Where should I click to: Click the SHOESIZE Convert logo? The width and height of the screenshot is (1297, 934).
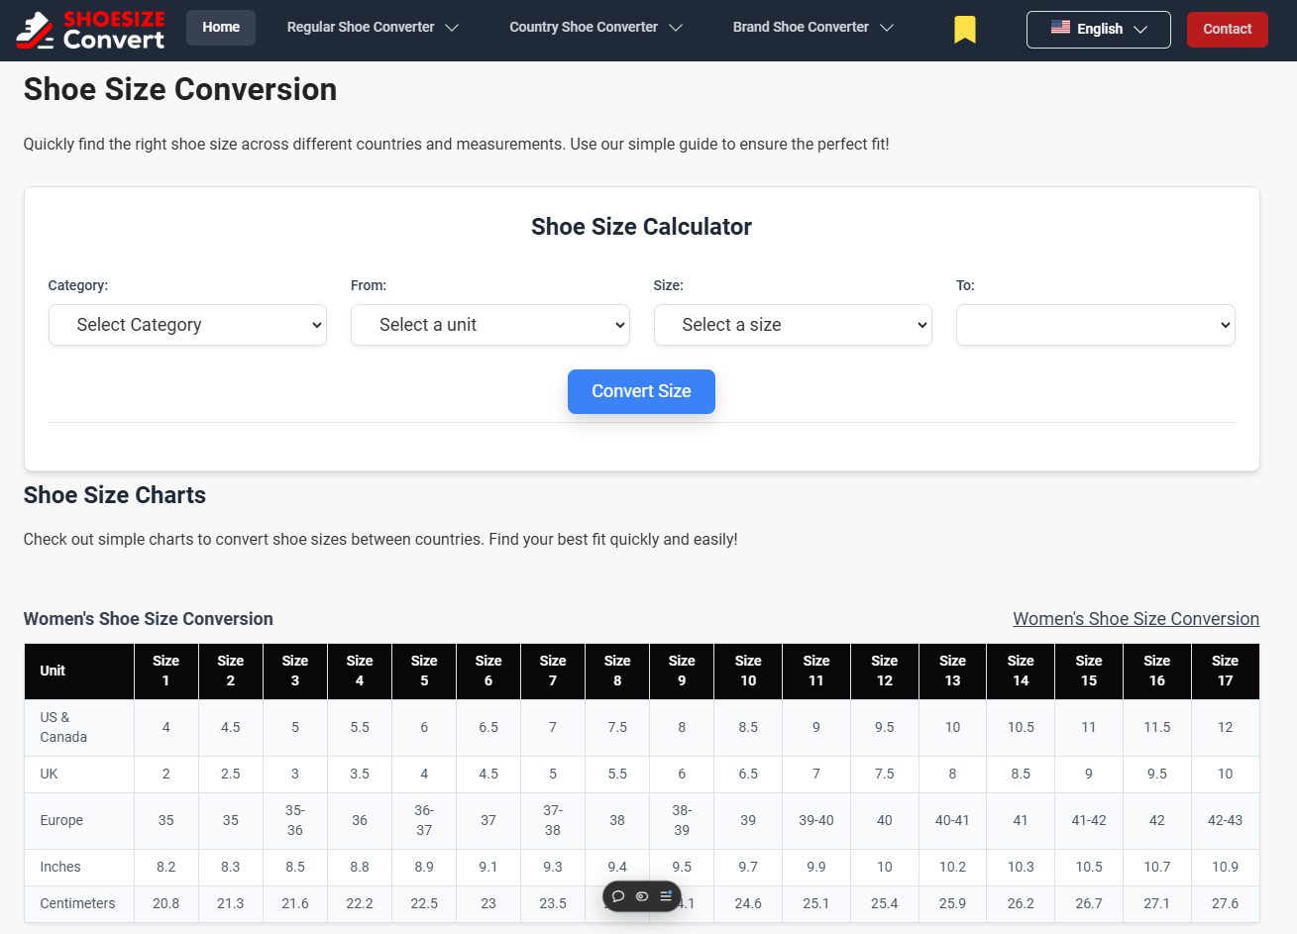(90, 29)
